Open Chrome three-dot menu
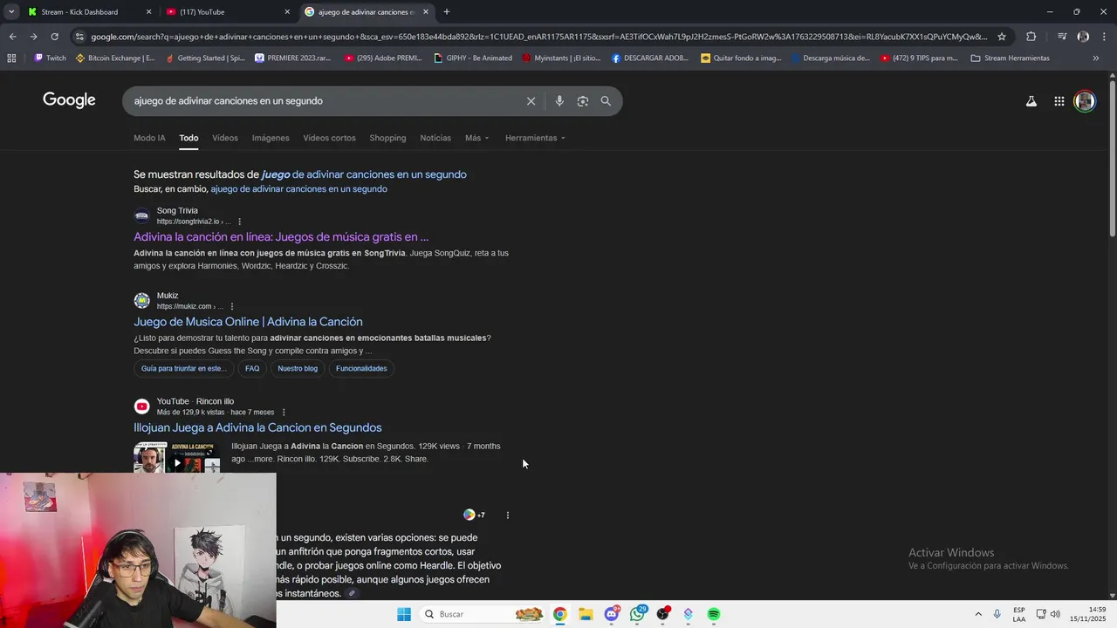The height and width of the screenshot is (628, 1117). pyautogui.click(x=1105, y=37)
